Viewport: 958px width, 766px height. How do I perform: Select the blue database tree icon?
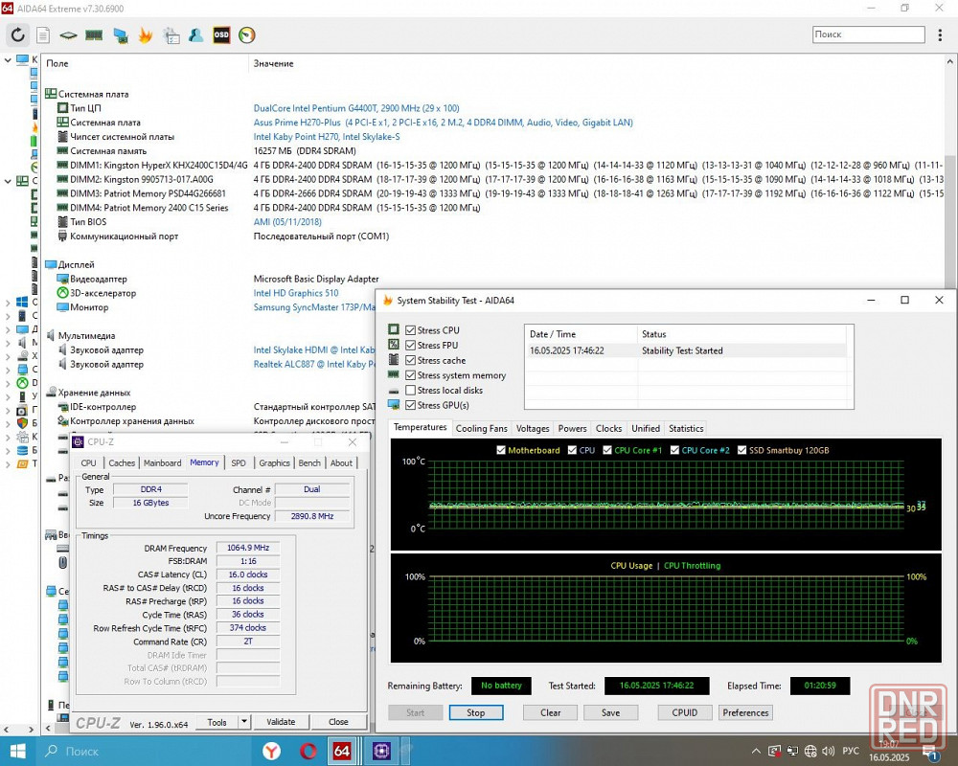pos(23,450)
